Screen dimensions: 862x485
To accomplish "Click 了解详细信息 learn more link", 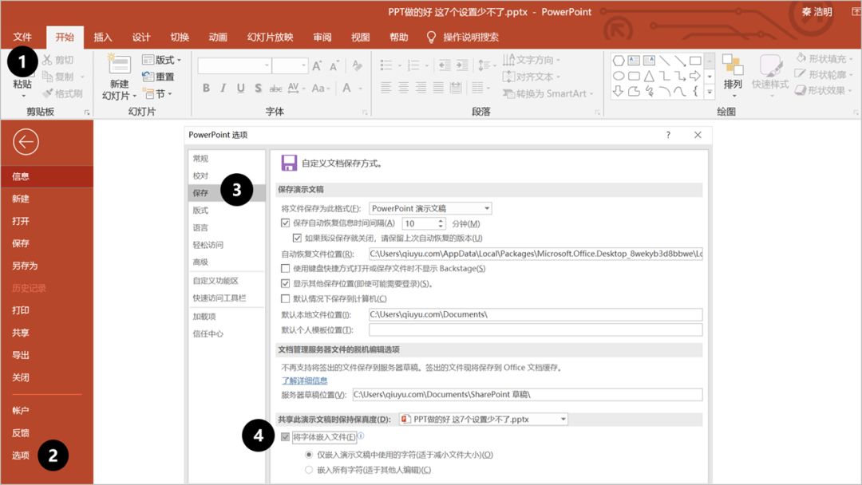I will point(305,381).
